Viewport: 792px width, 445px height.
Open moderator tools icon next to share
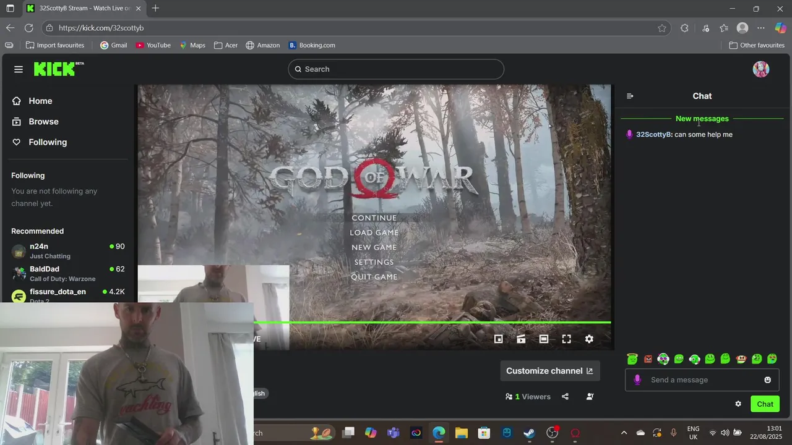click(590, 396)
